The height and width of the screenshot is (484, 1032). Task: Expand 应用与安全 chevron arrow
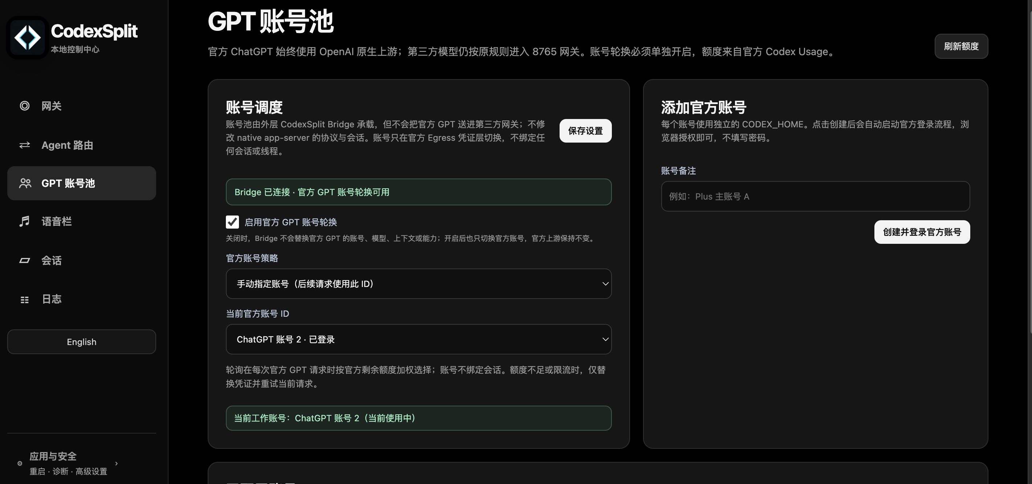[117, 464]
